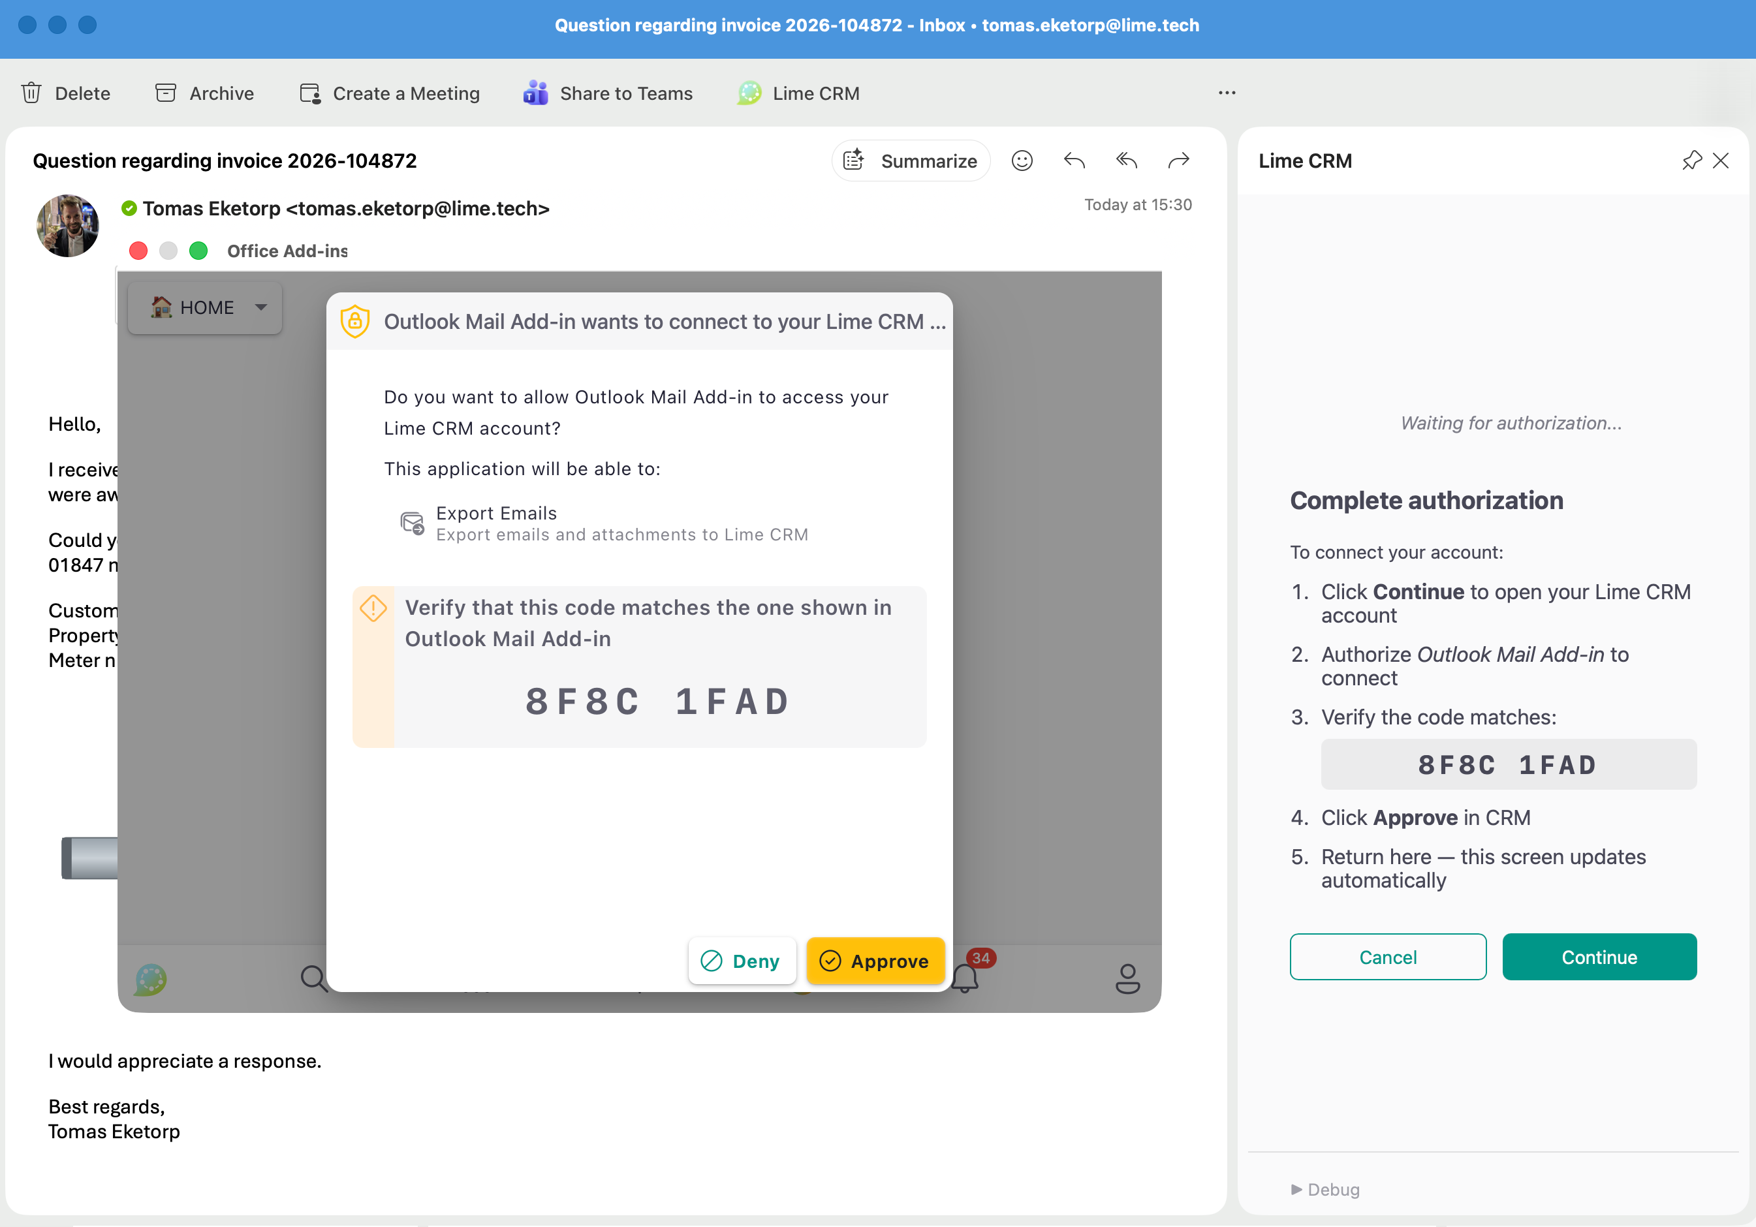Click the email subject heading

[x=225, y=161]
